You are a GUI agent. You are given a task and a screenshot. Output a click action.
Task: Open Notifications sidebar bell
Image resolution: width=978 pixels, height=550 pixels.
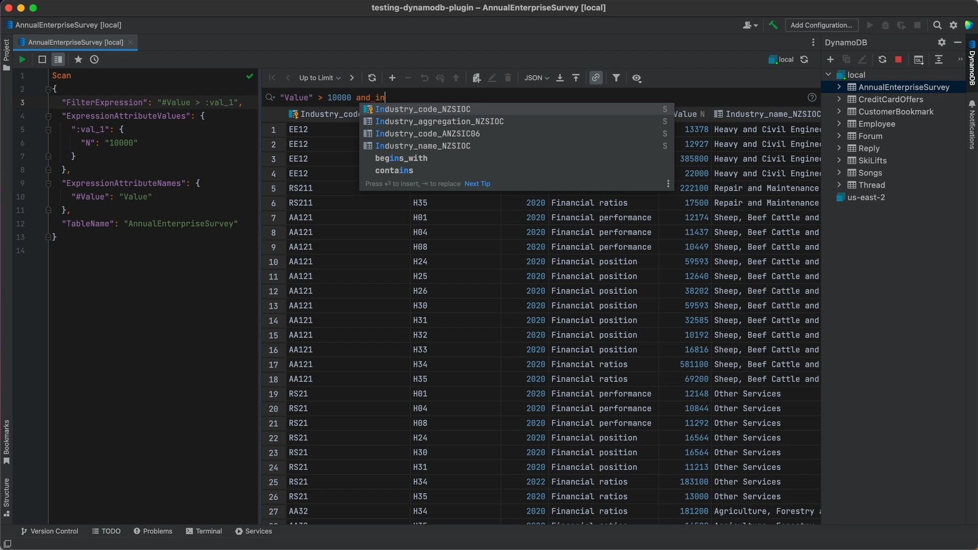click(x=972, y=124)
